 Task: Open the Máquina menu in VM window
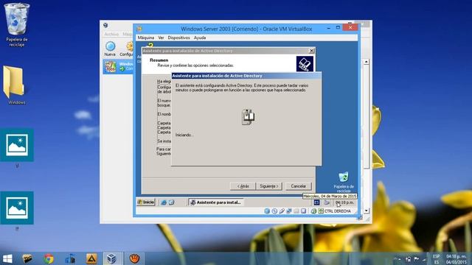click(146, 38)
